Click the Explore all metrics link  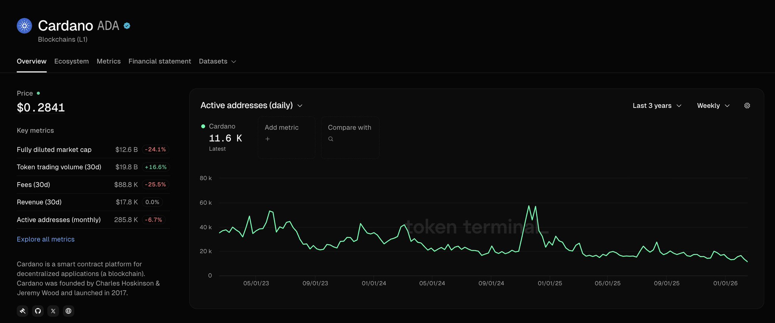(x=46, y=239)
